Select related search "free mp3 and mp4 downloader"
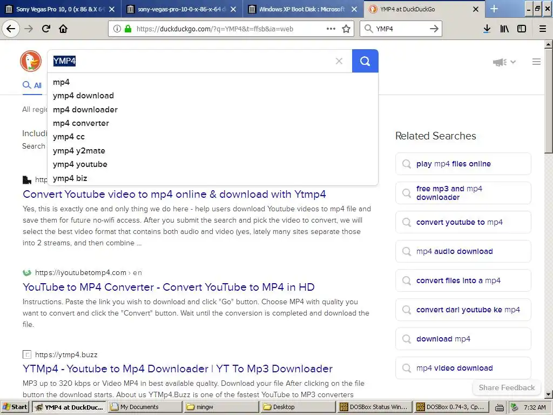 463,193
